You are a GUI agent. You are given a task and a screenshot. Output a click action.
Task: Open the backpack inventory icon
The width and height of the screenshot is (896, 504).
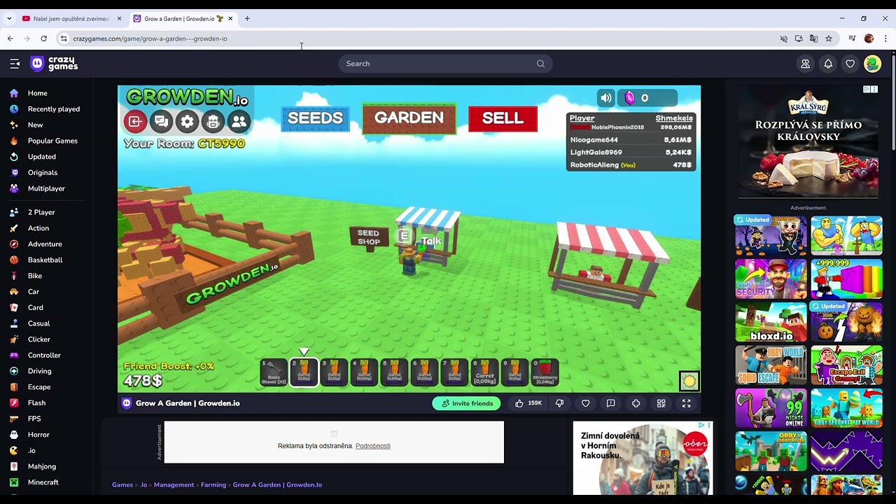point(213,122)
